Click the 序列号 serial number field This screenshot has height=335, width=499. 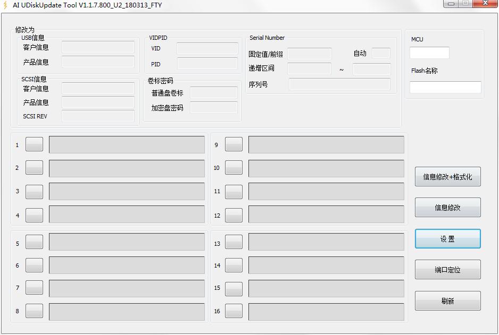(339, 84)
